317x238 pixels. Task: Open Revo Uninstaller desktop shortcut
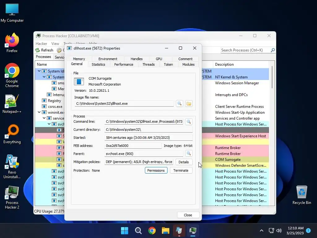point(12,166)
